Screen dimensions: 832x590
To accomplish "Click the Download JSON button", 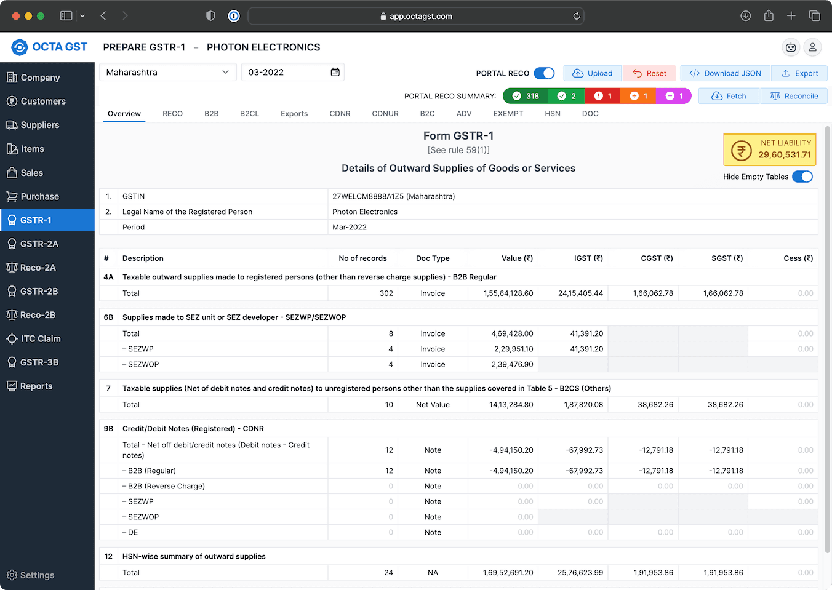I will [726, 73].
